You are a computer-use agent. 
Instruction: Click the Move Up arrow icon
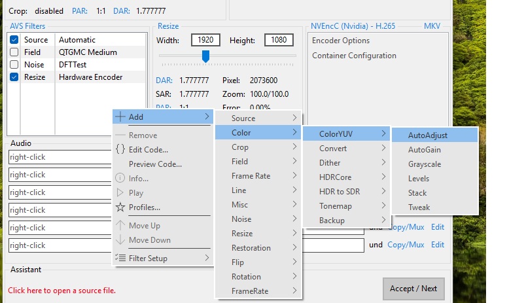pyautogui.click(x=120, y=225)
